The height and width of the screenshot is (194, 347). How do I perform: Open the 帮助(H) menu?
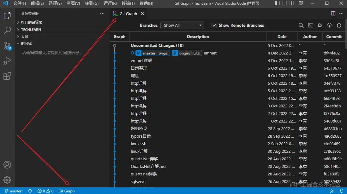(146, 3)
